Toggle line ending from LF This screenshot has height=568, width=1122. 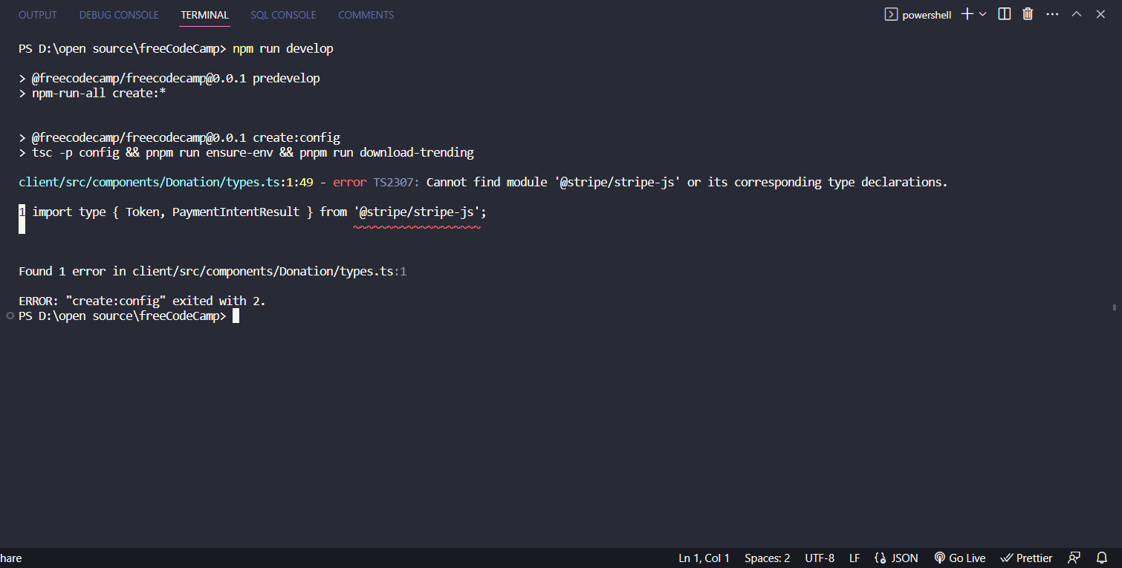(x=855, y=558)
